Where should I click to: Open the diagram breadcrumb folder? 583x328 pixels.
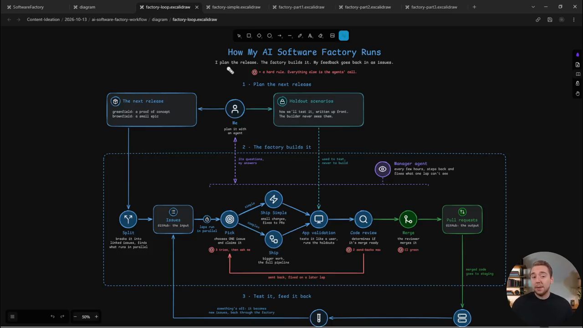(x=159, y=20)
